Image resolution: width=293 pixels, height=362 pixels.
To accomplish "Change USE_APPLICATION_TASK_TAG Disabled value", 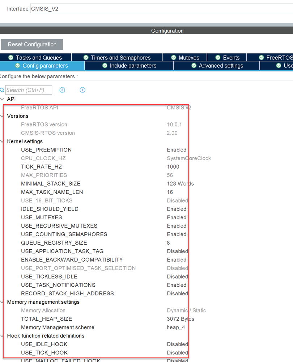I will (178, 251).
